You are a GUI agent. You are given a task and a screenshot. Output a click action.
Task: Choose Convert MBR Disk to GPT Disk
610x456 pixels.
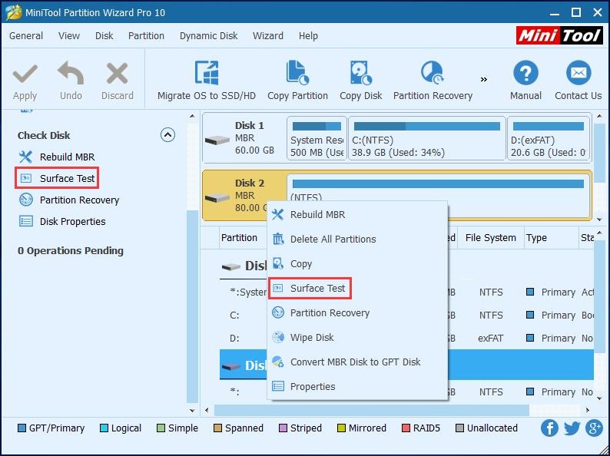tap(346, 362)
